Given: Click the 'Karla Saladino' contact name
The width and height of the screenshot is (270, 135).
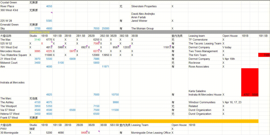Looking at the screenshot, I should (x=197, y=91).
